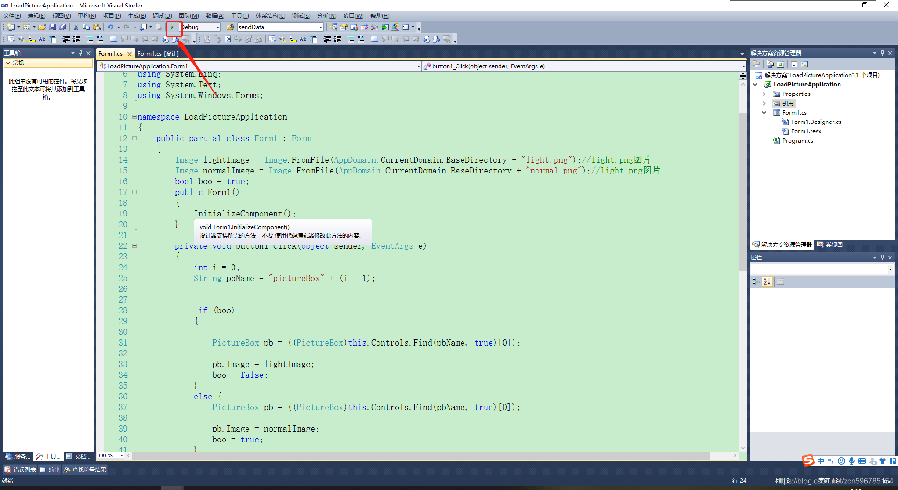
Task: Save the current file with the disk icon
Action: coord(52,27)
